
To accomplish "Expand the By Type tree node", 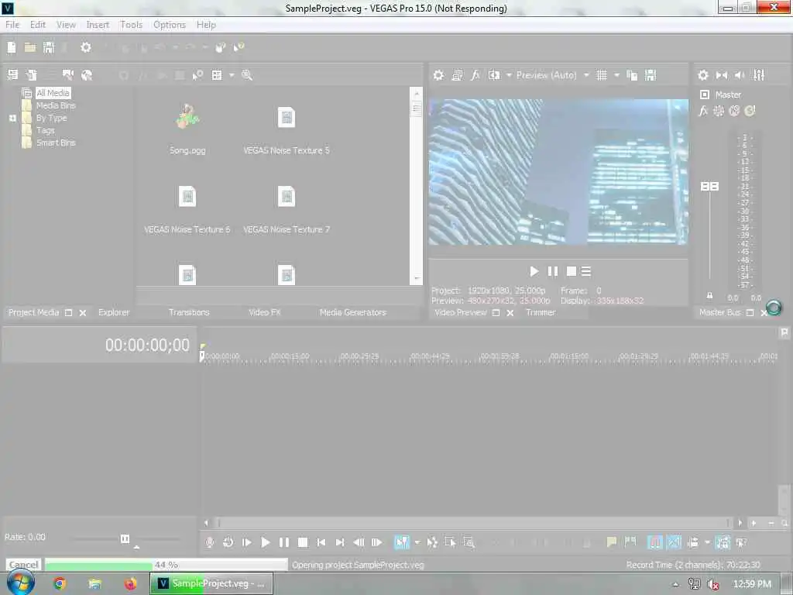I will coord(12,118).
